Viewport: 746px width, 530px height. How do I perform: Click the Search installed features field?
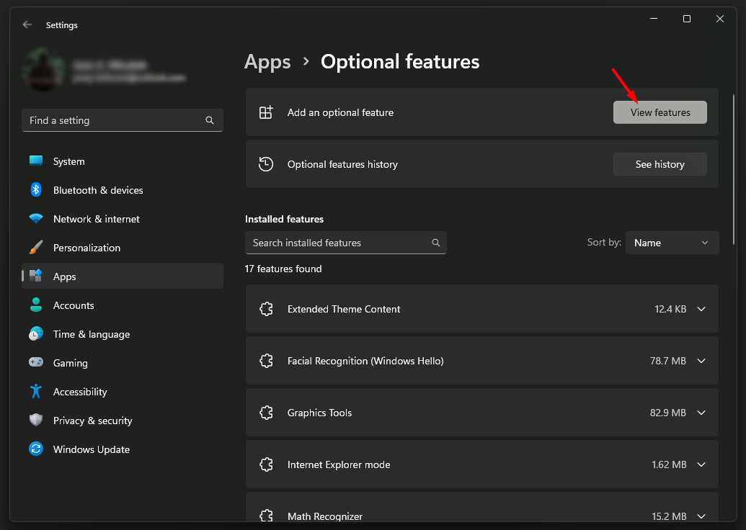point(346,243)
